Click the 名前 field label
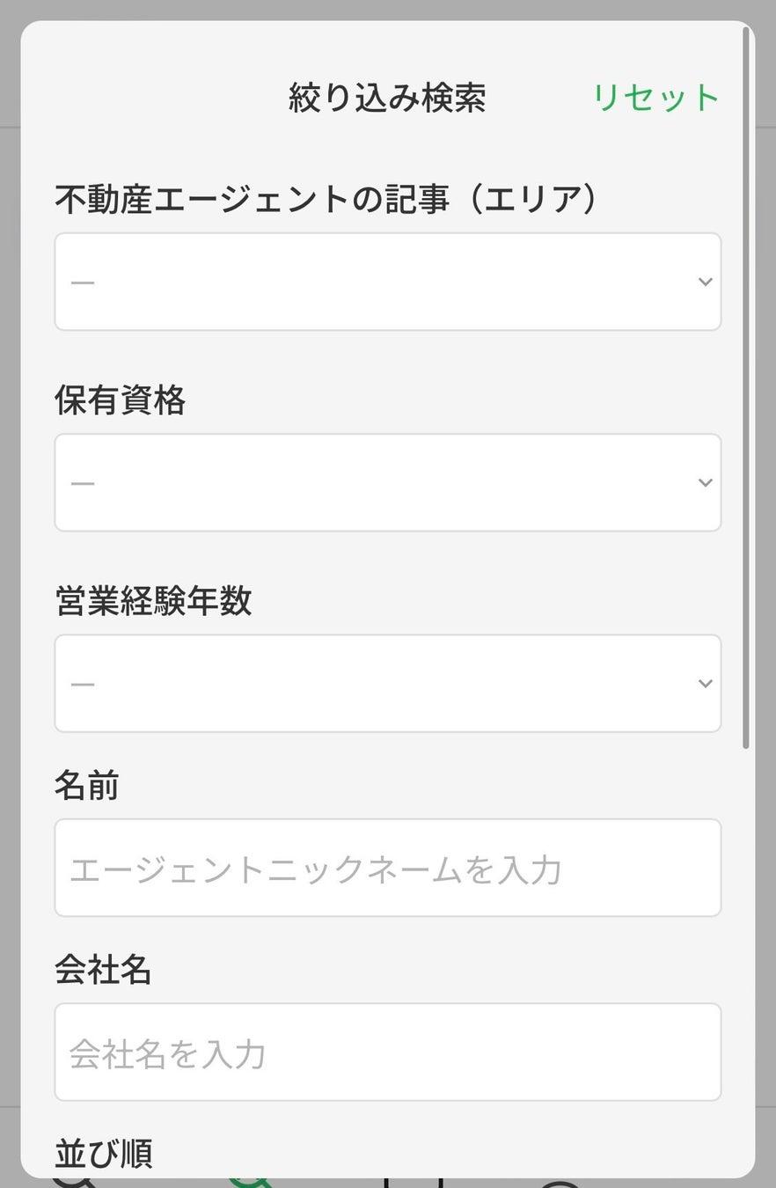This screenshot has width=776, height=1188. pos(86,785)
